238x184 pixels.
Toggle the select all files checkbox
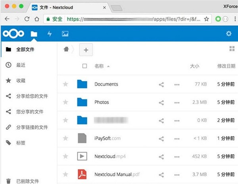point(84,66)
